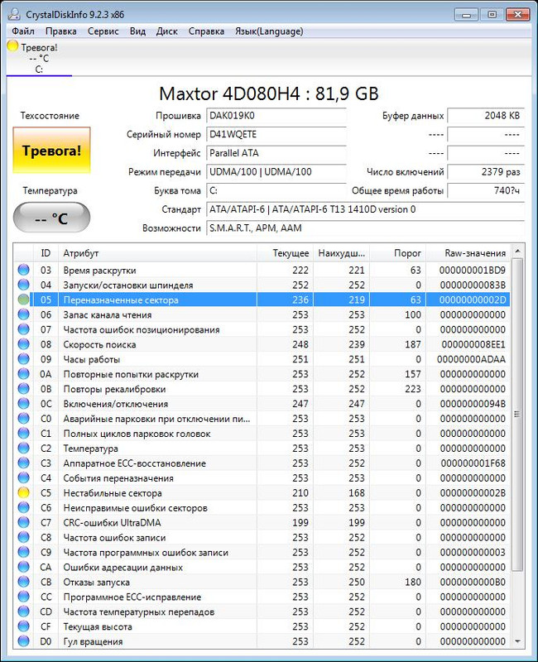The image size is (538, 662).
Task: Click the Raw-значения column header
Action: 468,253
